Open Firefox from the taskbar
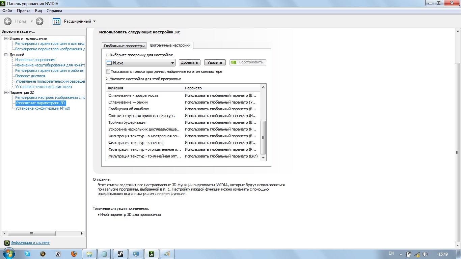The image size is (461, 259). coord(74,254)
